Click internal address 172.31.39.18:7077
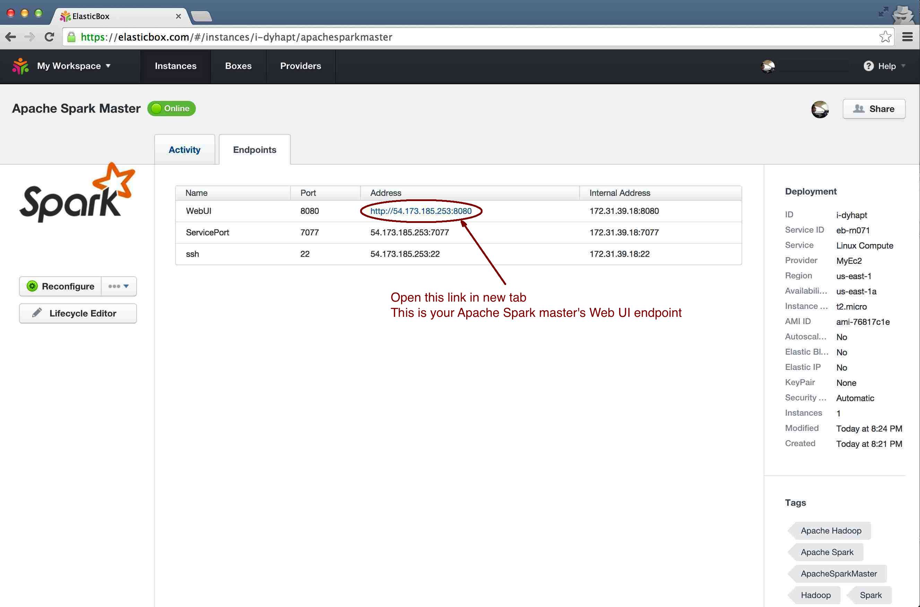The image size is (920, 607). tap(624, 232)
